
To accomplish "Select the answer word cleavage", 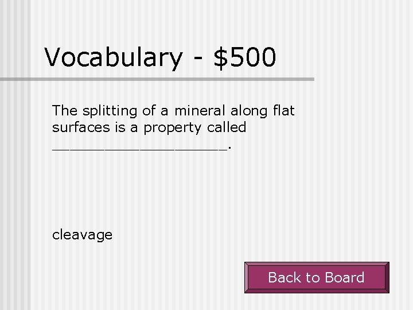I will pos(82,235).
